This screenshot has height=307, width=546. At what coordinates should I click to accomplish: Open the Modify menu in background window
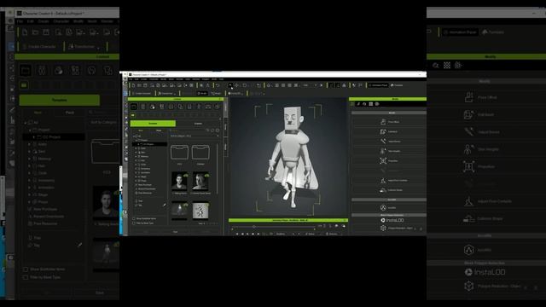tap(78, 21)
